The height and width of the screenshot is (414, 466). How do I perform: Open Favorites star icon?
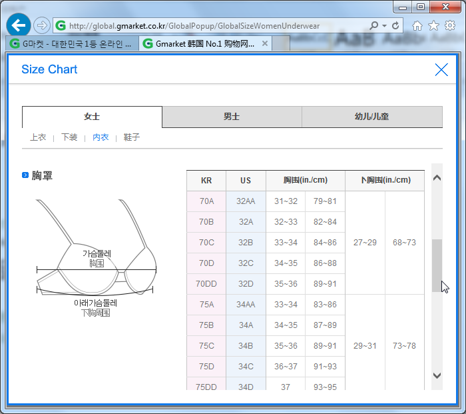[433, 25]
